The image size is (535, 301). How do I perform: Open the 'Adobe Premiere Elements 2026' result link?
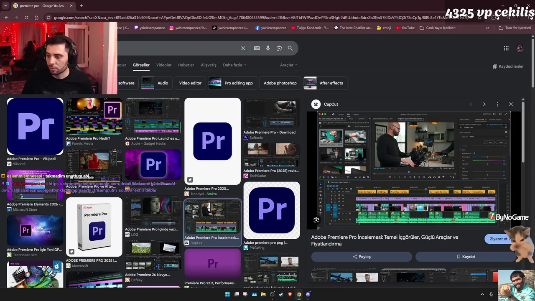click(35, 204)
